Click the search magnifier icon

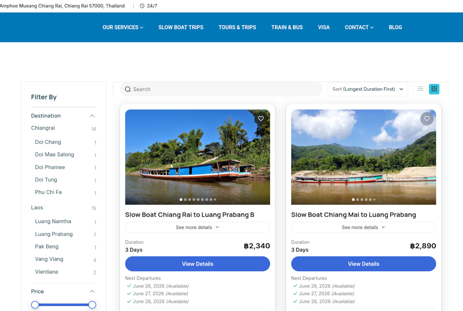(128, 89)
